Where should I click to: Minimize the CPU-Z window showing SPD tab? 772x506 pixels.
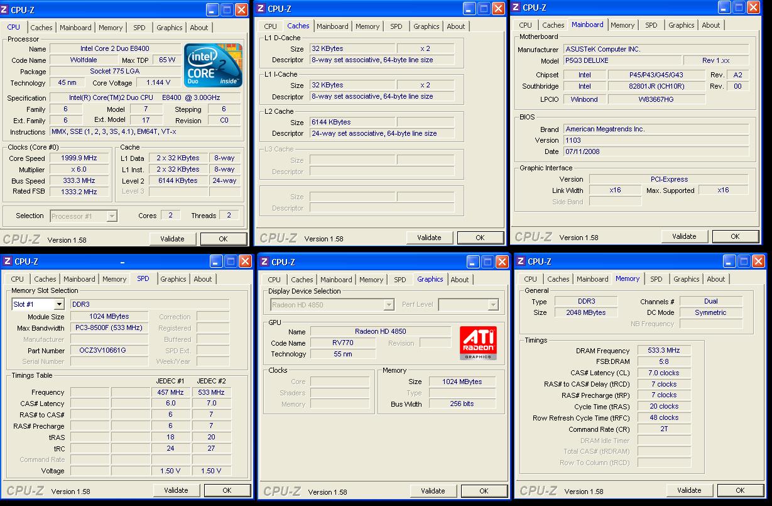click(x=216, y=261)
